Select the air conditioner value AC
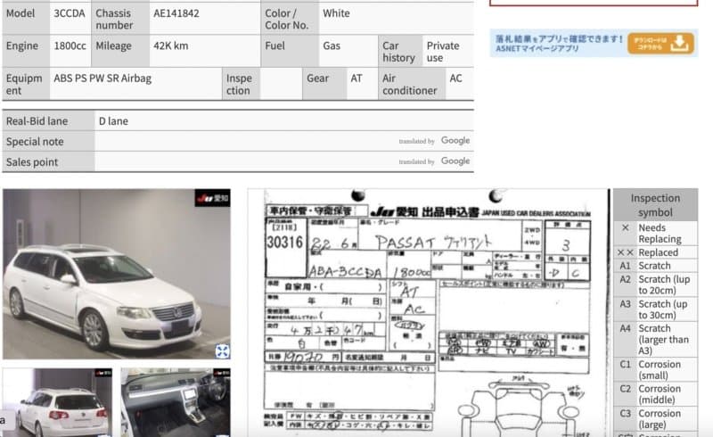Image resolution: width=713 pixels, height=437 pixels. (x=455, y=78)
